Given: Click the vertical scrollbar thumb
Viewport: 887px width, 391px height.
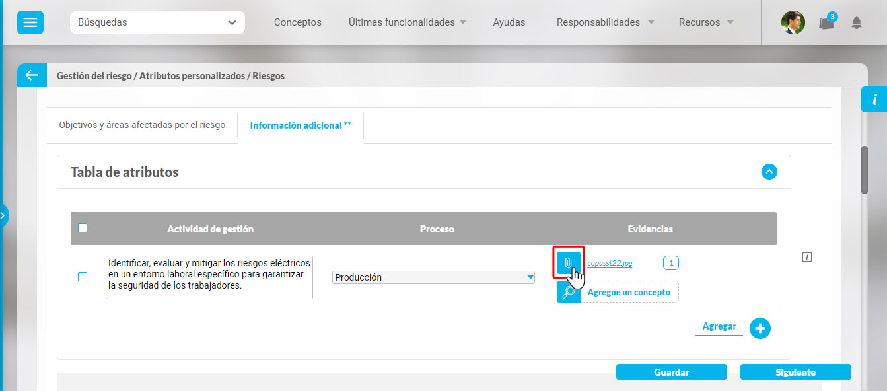Looking at the screenshot, I should (864, 169).
